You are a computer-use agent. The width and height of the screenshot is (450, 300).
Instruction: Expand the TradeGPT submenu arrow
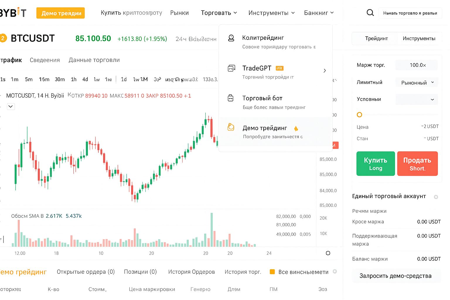[325, 71]
